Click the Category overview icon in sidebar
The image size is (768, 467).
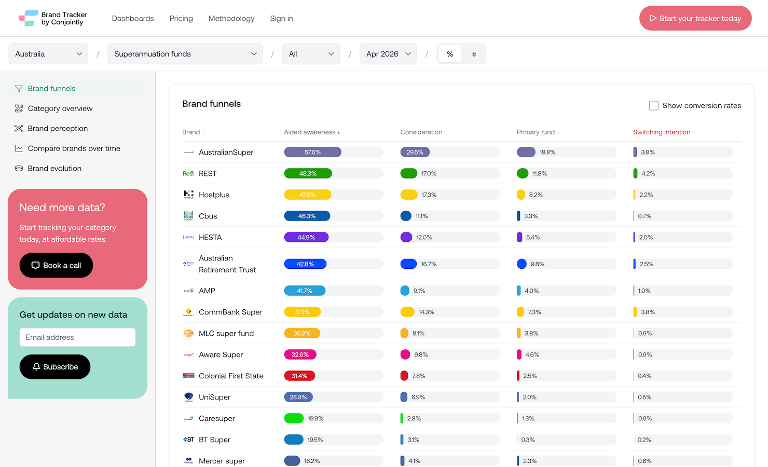[19, 108]
